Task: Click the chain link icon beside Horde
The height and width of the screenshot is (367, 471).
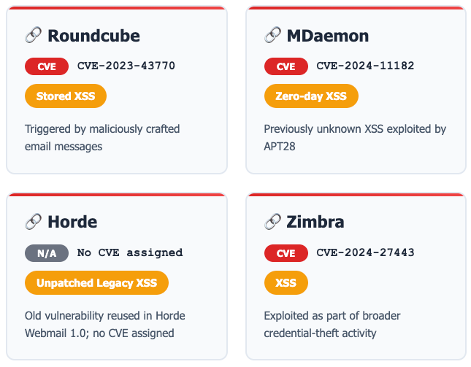Action: [33, 222]
